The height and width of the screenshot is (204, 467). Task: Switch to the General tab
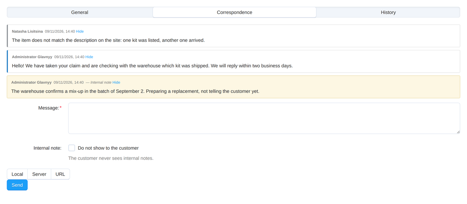(x=80, y=12)
